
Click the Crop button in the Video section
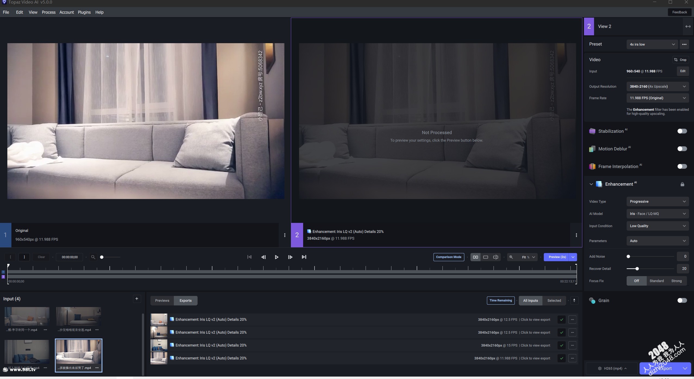680,60
